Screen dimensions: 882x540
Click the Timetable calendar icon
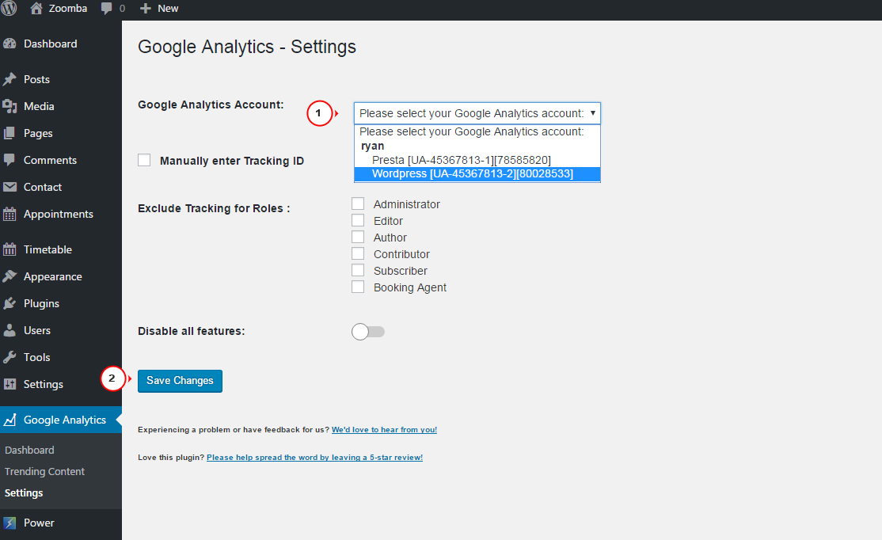[x=10, y=249]
